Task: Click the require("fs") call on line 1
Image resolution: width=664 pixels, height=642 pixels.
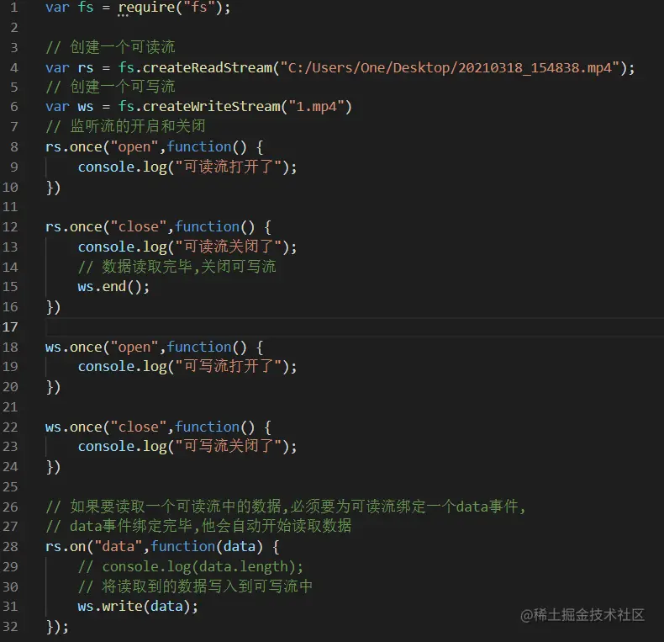Action: tap(171, 8)
